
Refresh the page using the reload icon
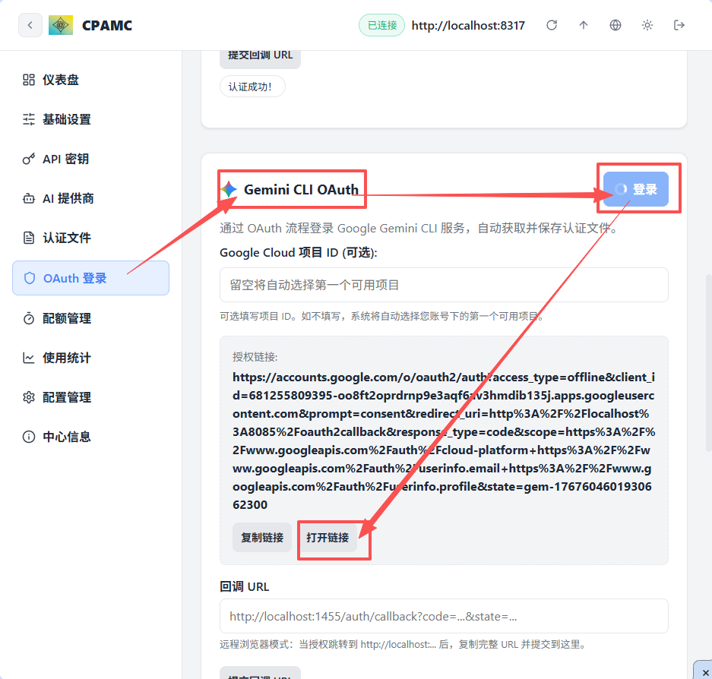tap(552, 24)
